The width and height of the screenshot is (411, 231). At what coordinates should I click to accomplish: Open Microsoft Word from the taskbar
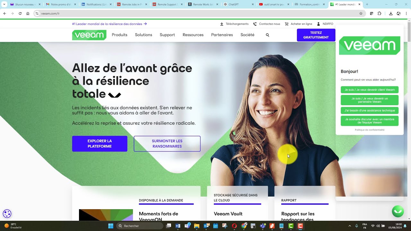click(x=178, y=226)
